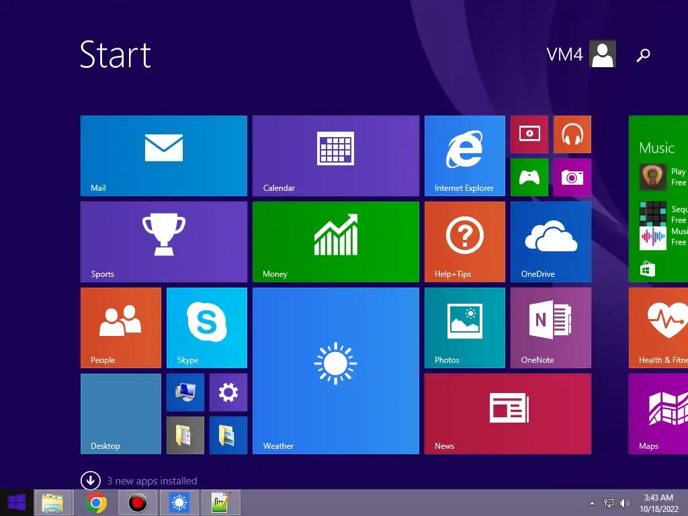Open the Music headphones tile
This screenshot has height=516, width=688.
[572, 134]
